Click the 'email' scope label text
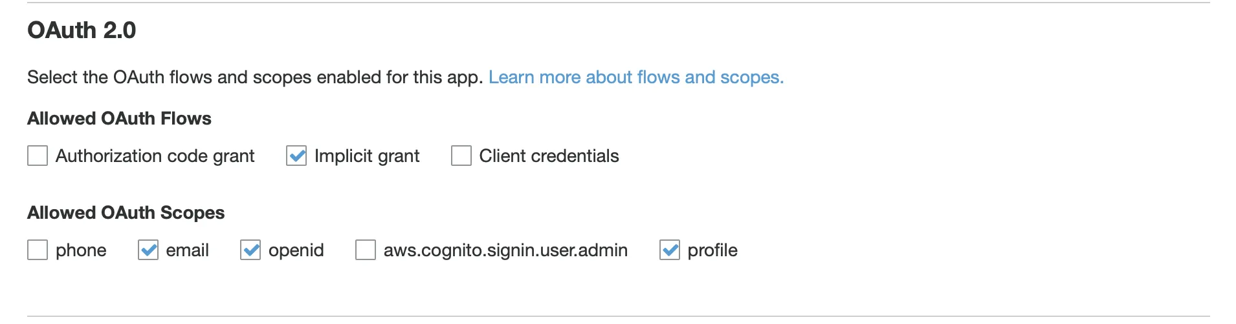The width and height of the screenshot is (1236, 324). click(x=187, y=250)
